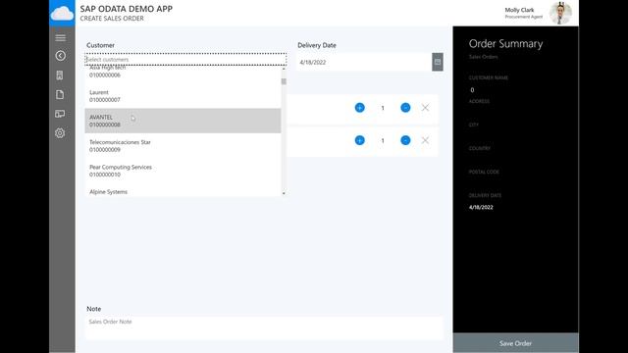Decrease quantity of the second order item

pos(405,140)
